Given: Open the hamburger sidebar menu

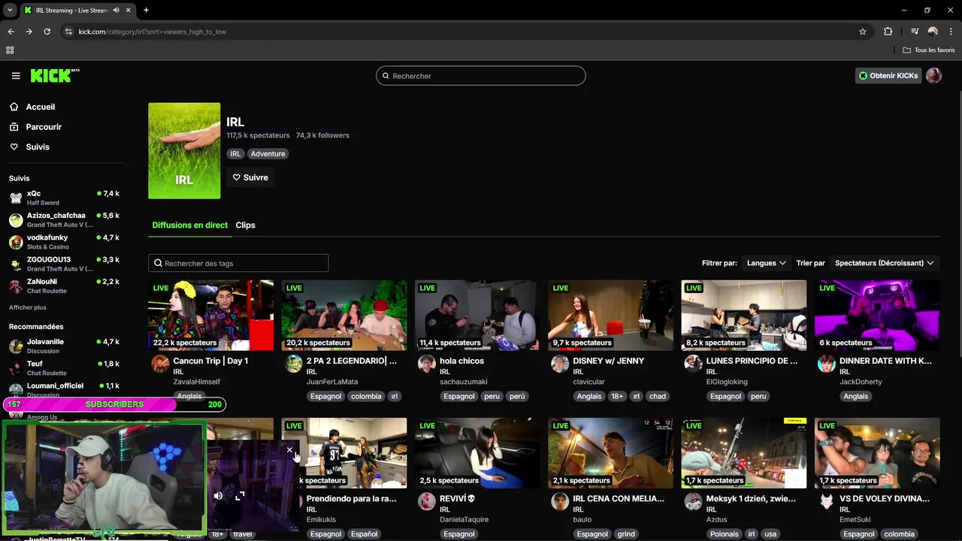Looking at the screenshot, I should tap(16, 76).
